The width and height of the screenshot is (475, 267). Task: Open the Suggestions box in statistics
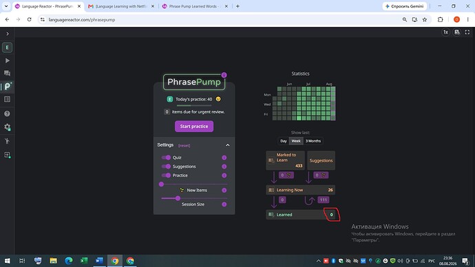coord(321,160)
